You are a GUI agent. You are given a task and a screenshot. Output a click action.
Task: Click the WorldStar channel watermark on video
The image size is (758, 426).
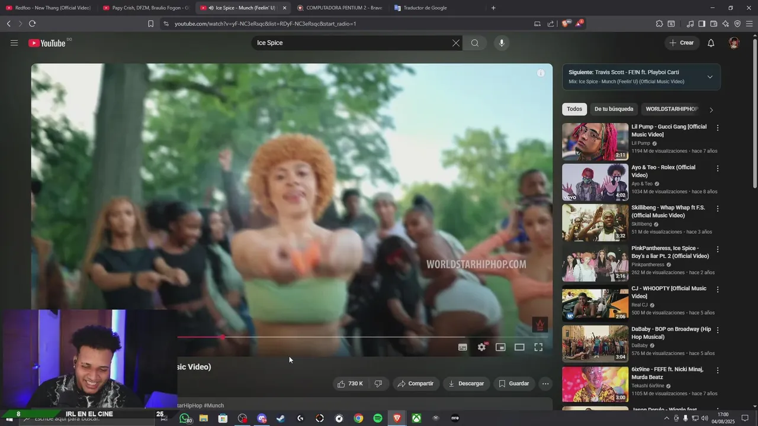point(539,325)
